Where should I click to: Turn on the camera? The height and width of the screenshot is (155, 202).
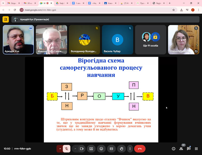[82, 149]
